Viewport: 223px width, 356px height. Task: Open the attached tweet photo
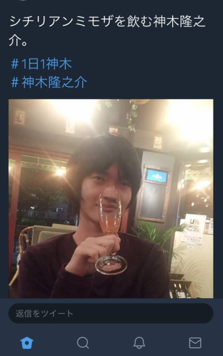pos(111,199)
